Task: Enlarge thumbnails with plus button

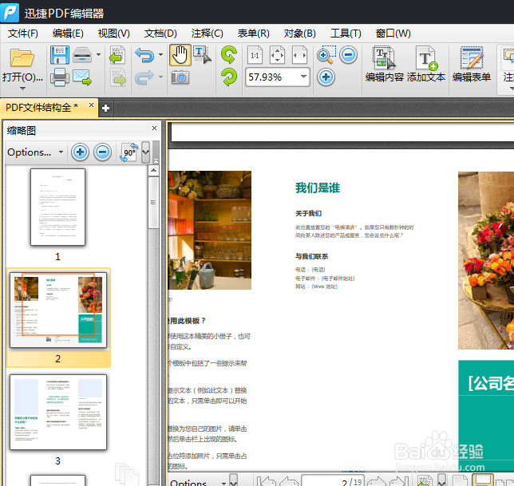Action: coord(80,152)
